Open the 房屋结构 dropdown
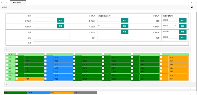This screenshot has width=197, height=95. tap(169, 26)
